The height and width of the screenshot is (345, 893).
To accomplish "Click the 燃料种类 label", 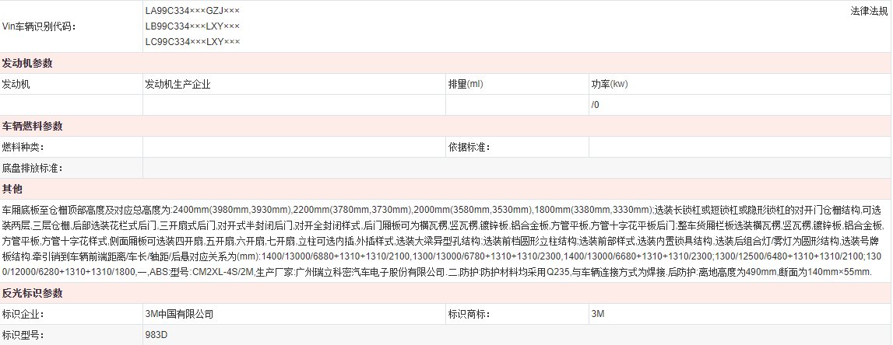I will point(23,147).
